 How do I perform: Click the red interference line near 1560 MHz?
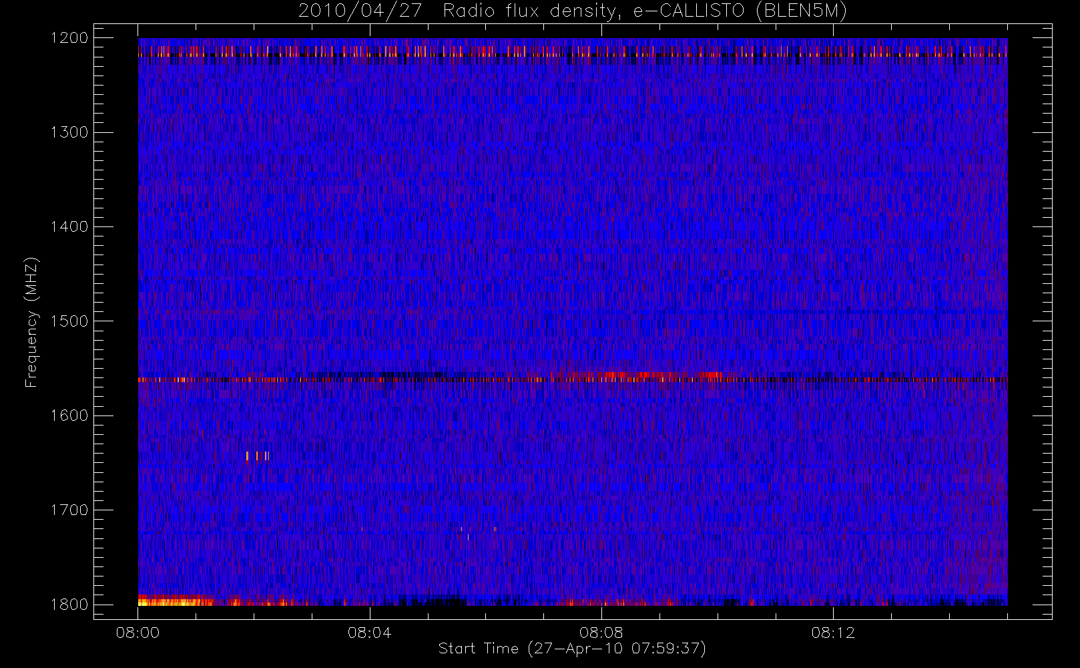click(x=573, y=379)
